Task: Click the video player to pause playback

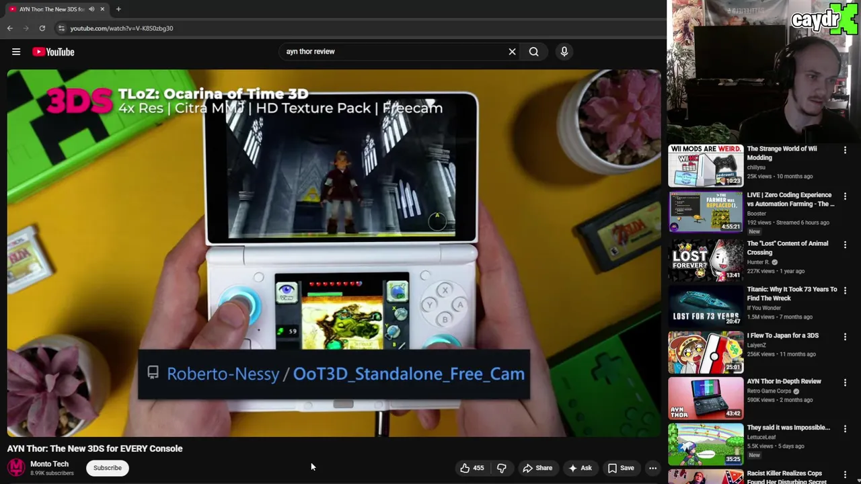Action: pyautogui.click(x=334, y=253)
